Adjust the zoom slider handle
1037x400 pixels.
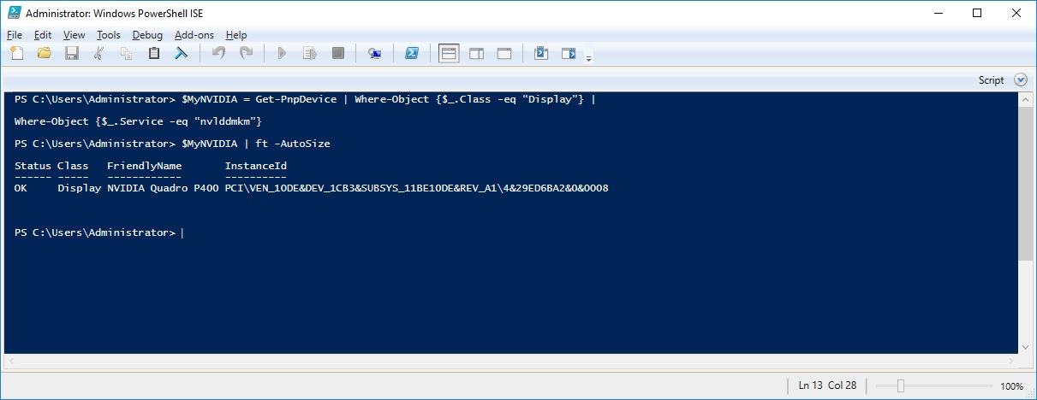pyautogui.click(x=901, y=386)
